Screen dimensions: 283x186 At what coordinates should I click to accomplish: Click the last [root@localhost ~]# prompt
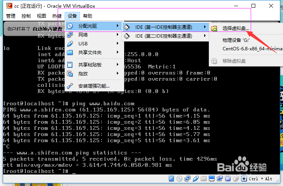[x=36, y=171]
